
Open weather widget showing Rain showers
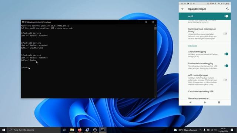[x=186, y=130]
